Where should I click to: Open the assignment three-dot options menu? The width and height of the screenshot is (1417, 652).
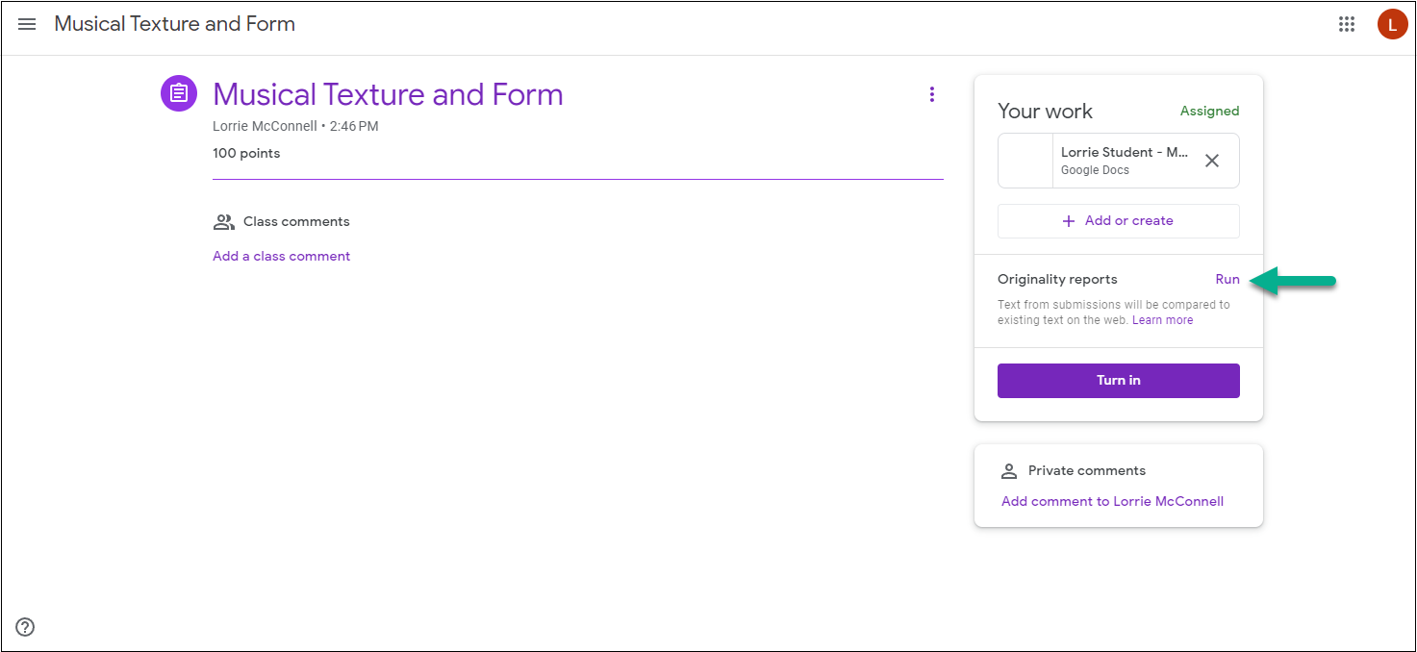click(931, 94)
